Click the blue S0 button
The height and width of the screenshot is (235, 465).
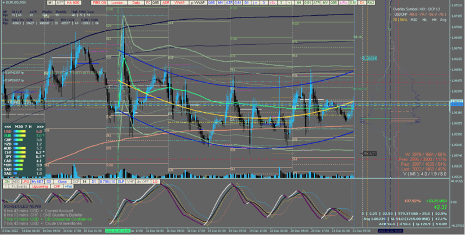pos(49,181)
